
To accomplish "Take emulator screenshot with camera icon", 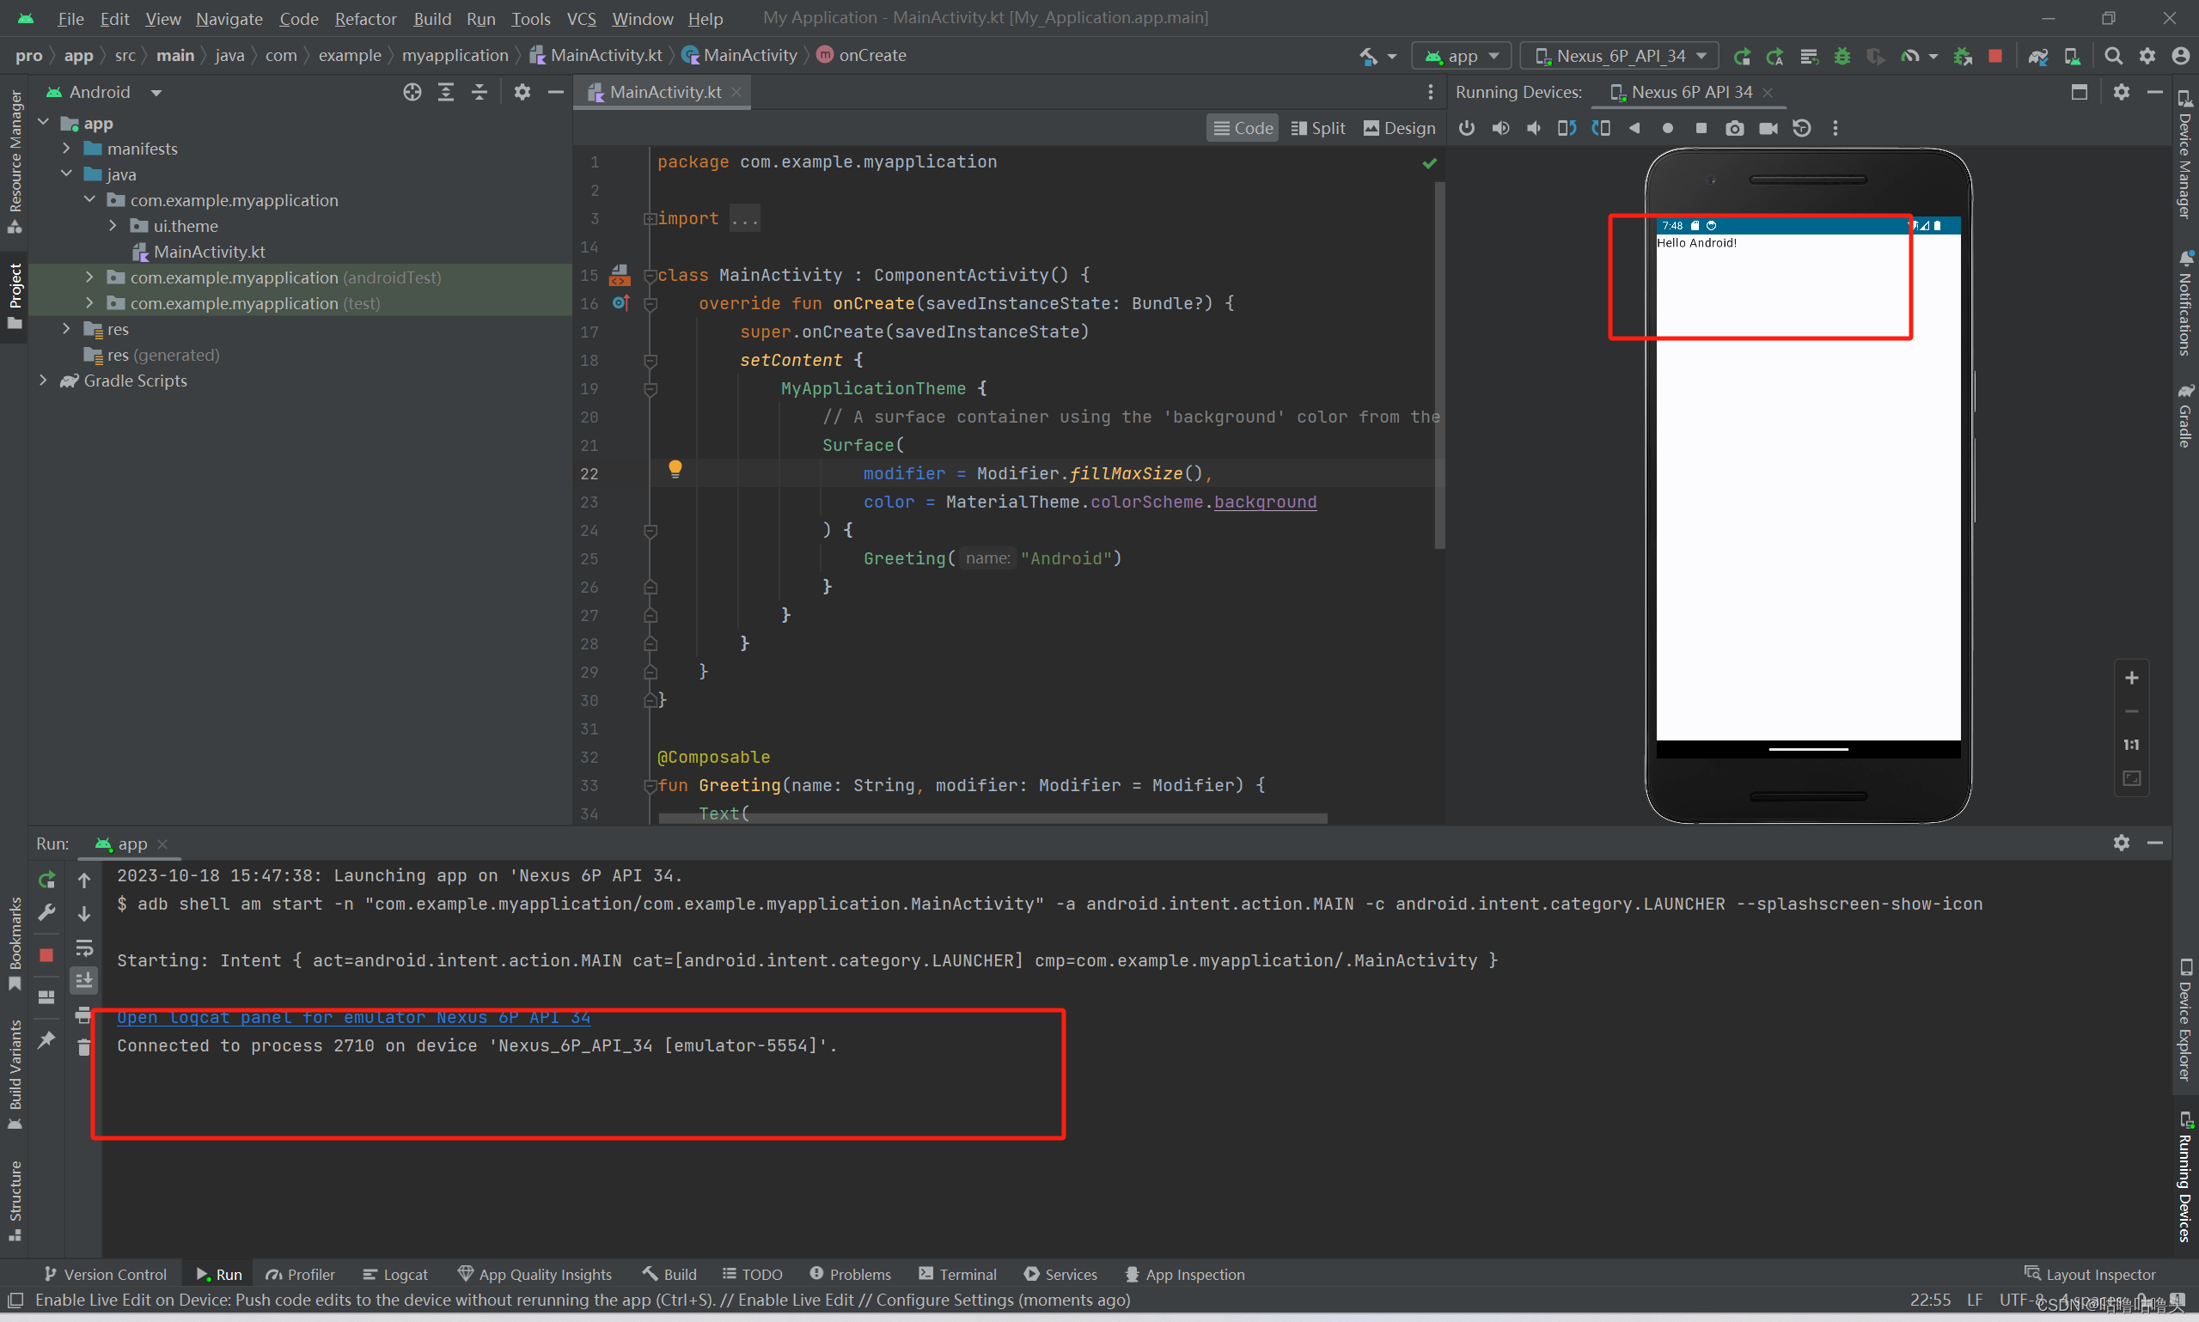I will point(1734,128).
